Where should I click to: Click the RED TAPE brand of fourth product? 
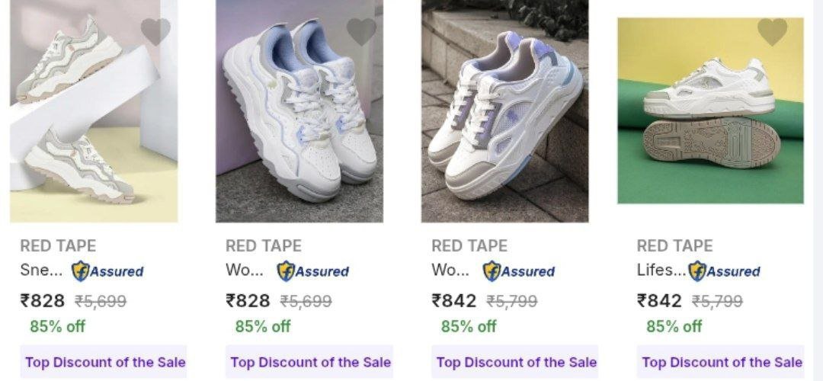[x=674, y=245]
